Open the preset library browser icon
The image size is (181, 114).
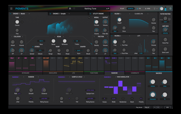[70, 9]
